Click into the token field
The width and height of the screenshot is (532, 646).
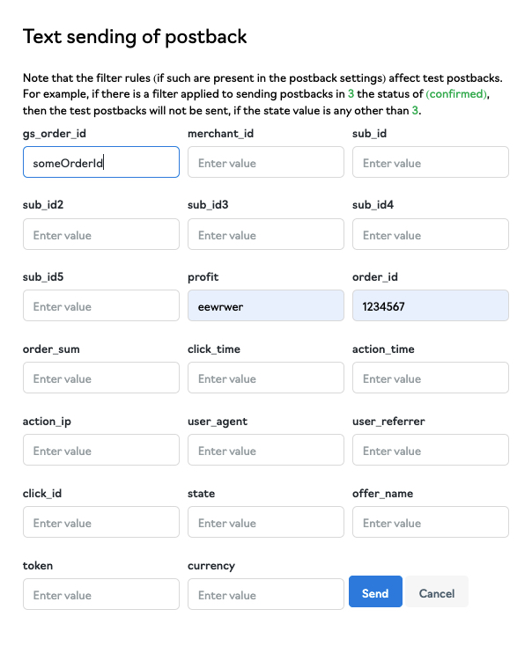[101, 594]
